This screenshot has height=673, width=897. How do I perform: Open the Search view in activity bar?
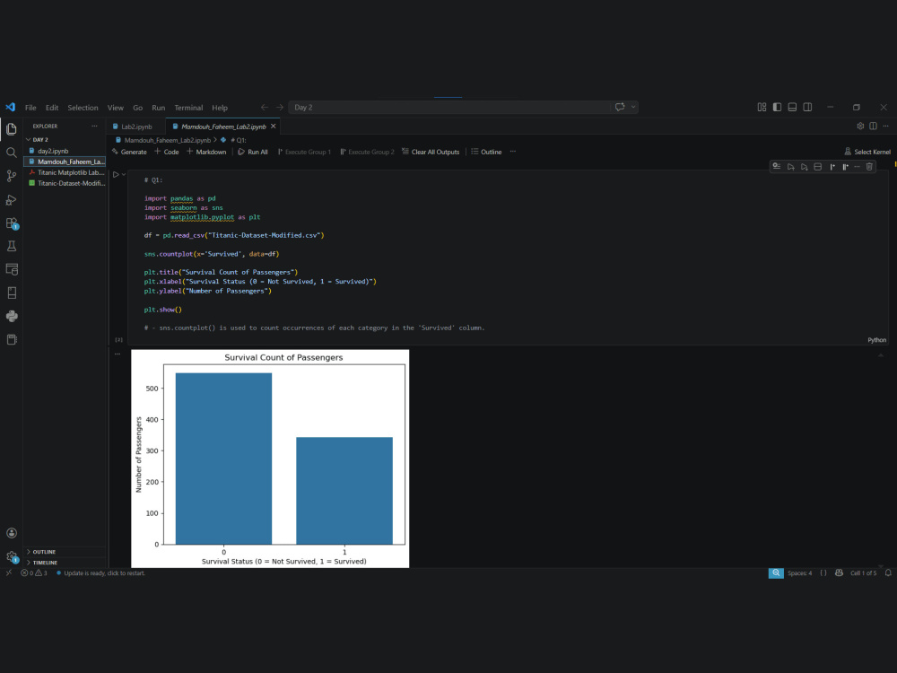(12, 153)
